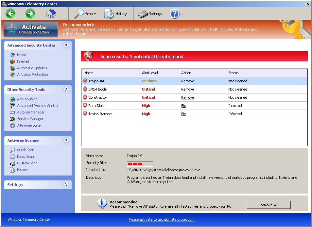Click the Deep Scan document icon

pos(12,156)
